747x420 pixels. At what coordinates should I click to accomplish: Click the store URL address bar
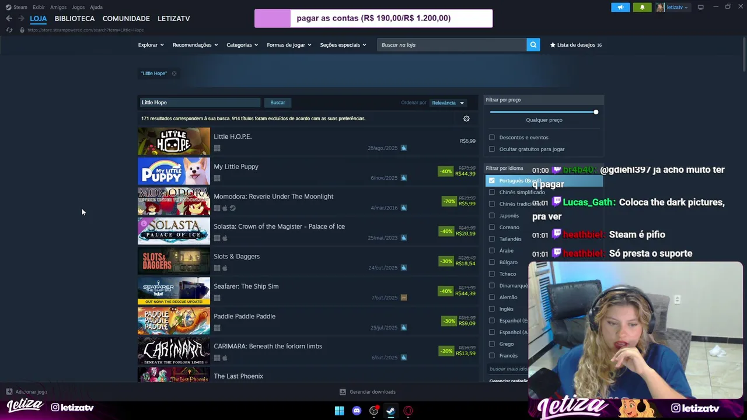coord(86,30)
